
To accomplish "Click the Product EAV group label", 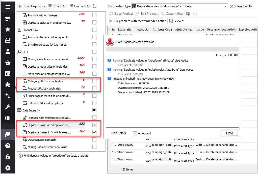I will coord(28,30).
